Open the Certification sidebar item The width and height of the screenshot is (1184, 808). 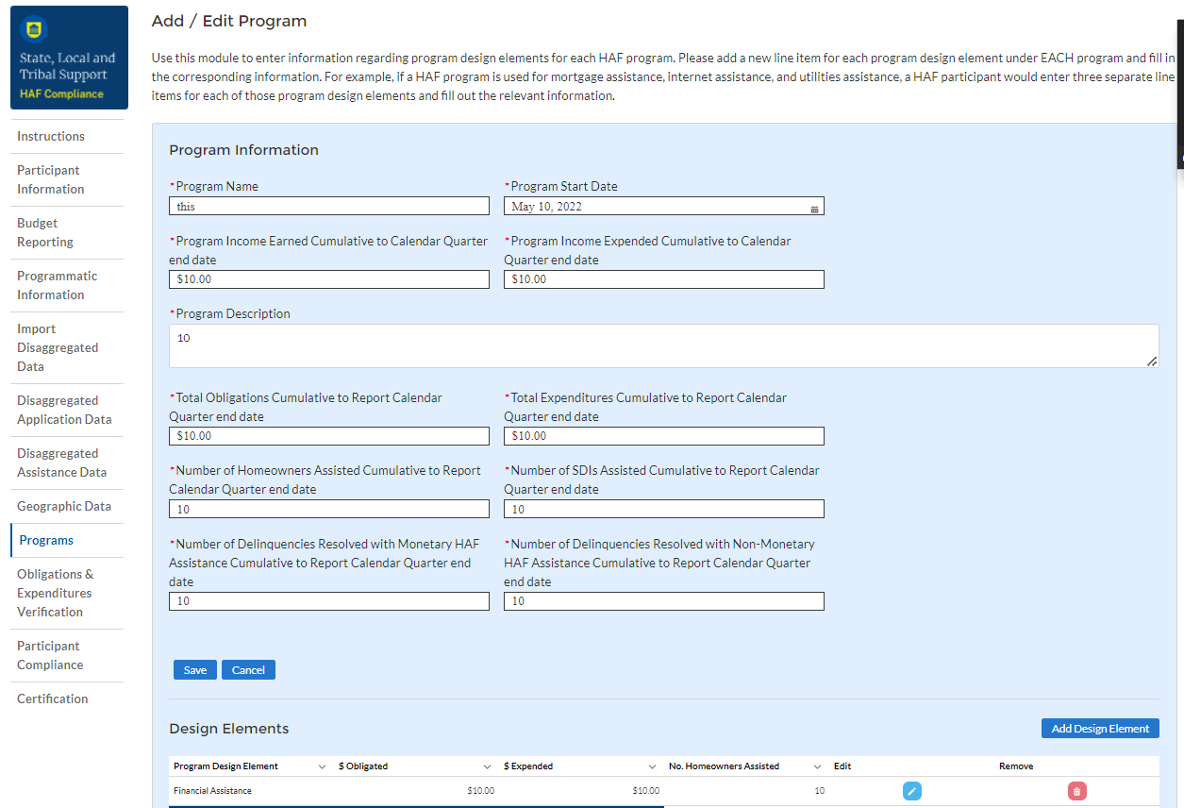(x=53, y=699)
